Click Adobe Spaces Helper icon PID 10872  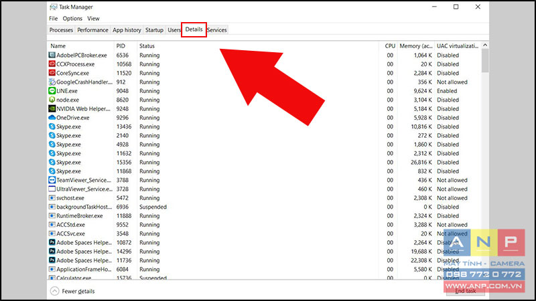tap(52, 242)
